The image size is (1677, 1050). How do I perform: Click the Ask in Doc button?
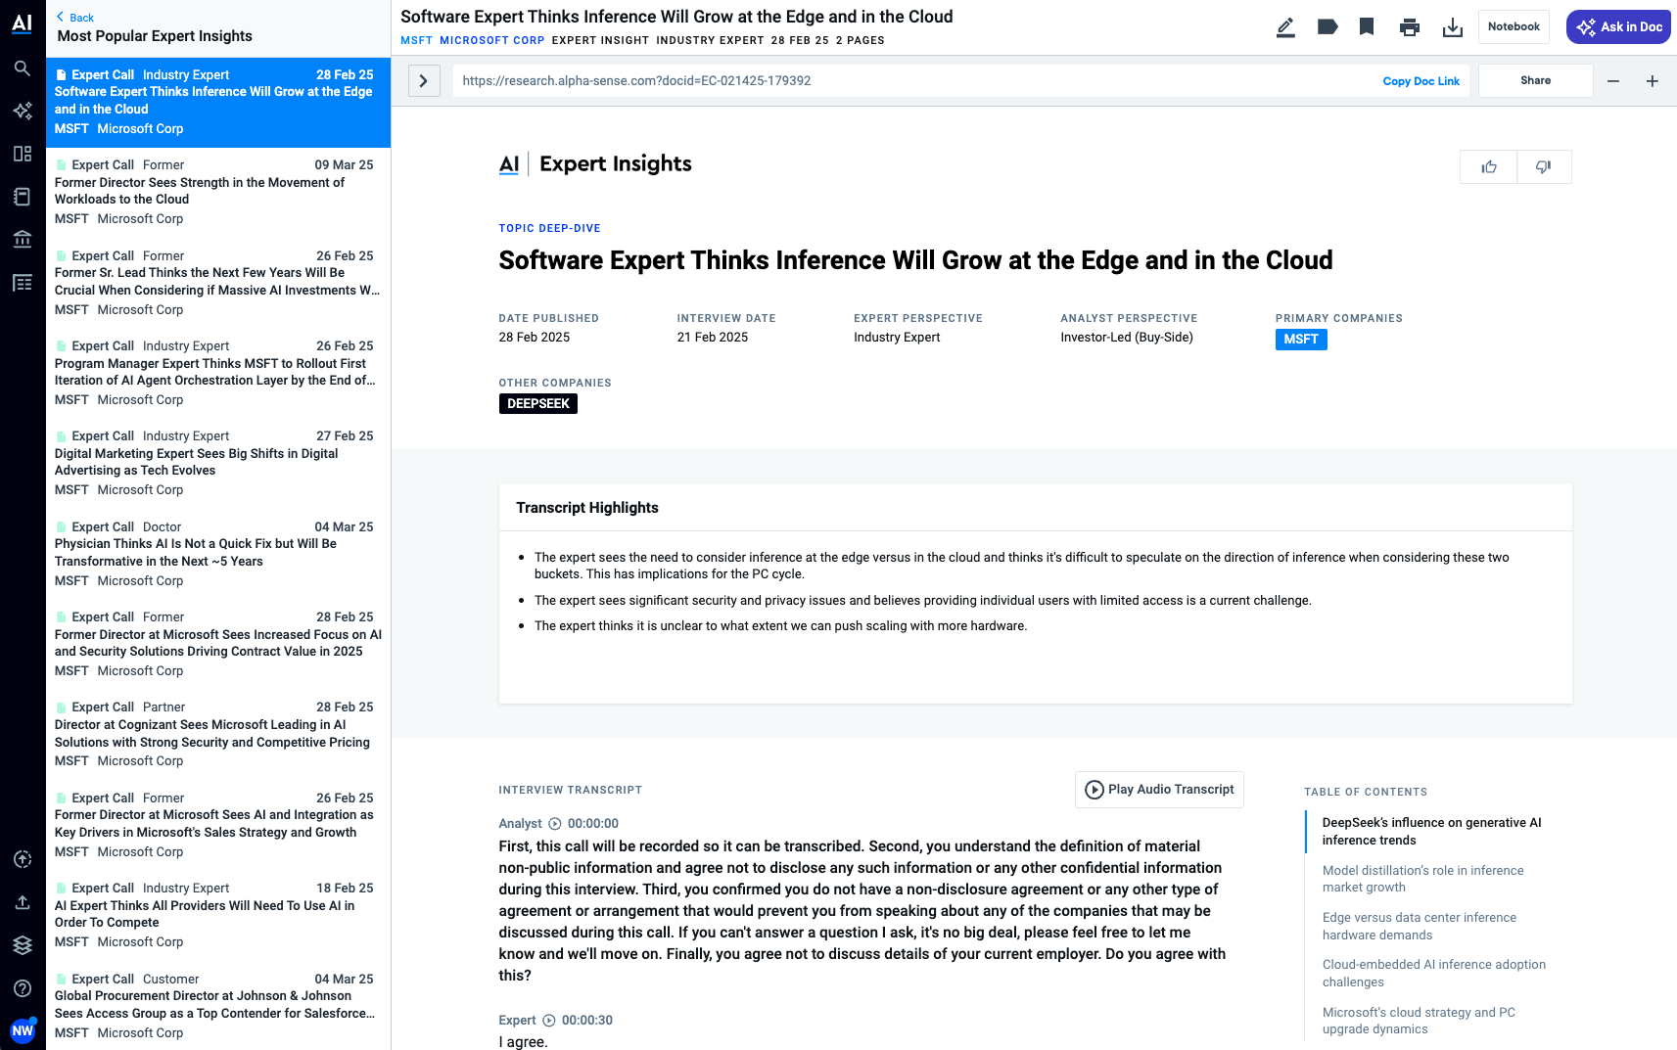(x=1619, y=27)
